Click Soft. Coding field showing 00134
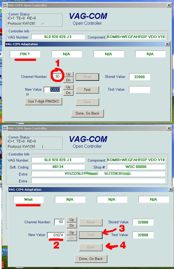174x269 pixels. pos(58,167)
